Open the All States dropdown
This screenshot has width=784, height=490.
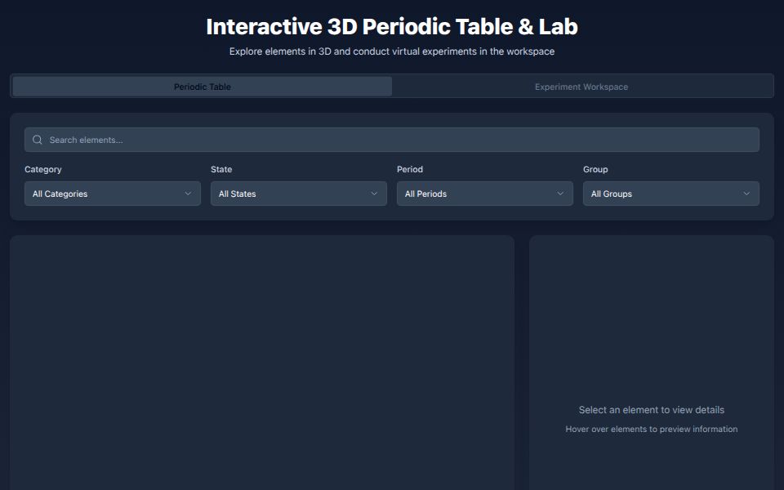298,194
